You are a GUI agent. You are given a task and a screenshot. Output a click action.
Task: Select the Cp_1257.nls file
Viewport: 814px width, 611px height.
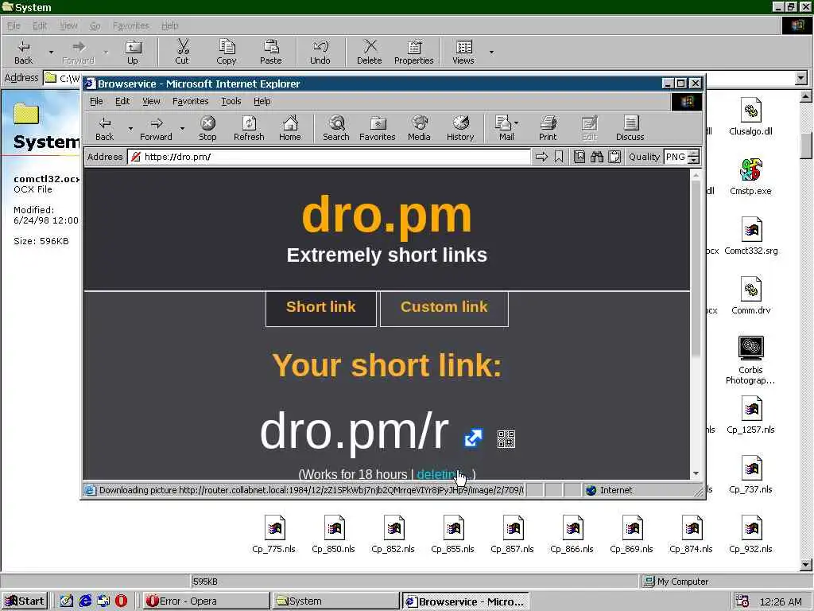coord(750,415)
